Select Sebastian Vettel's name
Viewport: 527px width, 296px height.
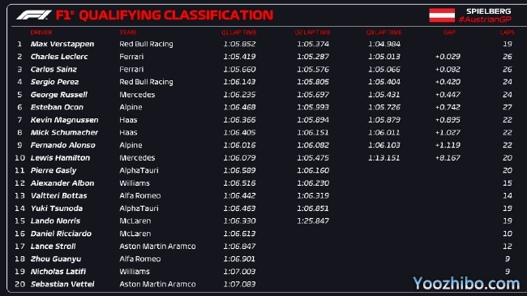(x=62, y=284)
